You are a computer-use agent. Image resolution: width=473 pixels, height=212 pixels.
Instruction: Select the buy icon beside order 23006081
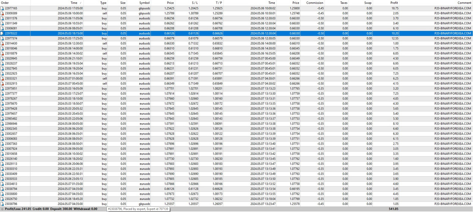coord(2,28)
